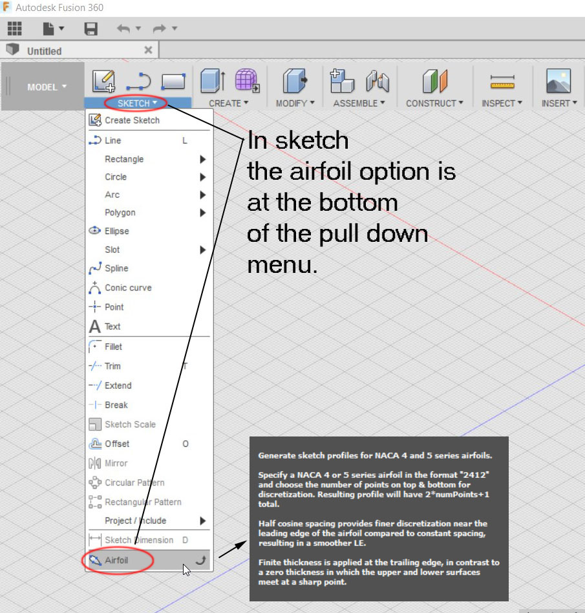Expand the Project / Include submenu
The height and width of the screenshot is (613, 585).
(x=149, y=521)
